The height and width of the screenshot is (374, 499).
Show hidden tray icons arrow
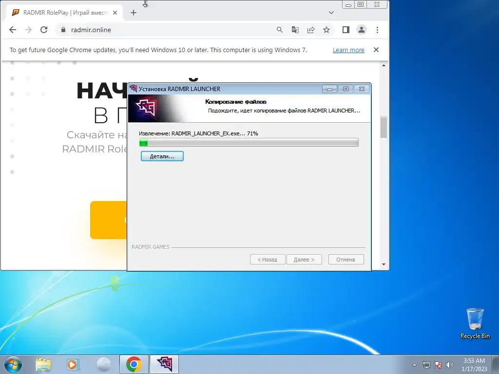(414, 365)
